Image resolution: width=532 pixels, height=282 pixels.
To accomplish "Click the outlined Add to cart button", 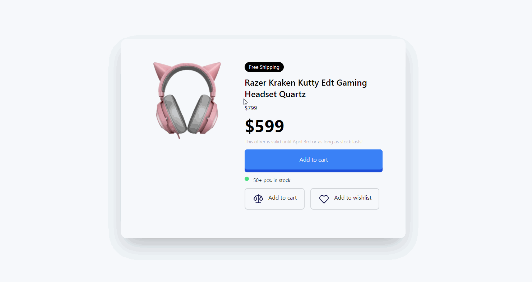I will coord(274,199).
